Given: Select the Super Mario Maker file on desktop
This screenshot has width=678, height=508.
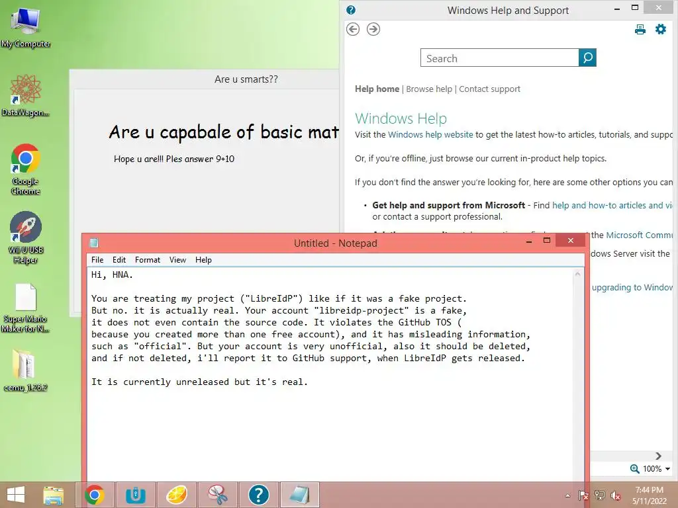Looking at the screenshot, I should click(26, 308).
